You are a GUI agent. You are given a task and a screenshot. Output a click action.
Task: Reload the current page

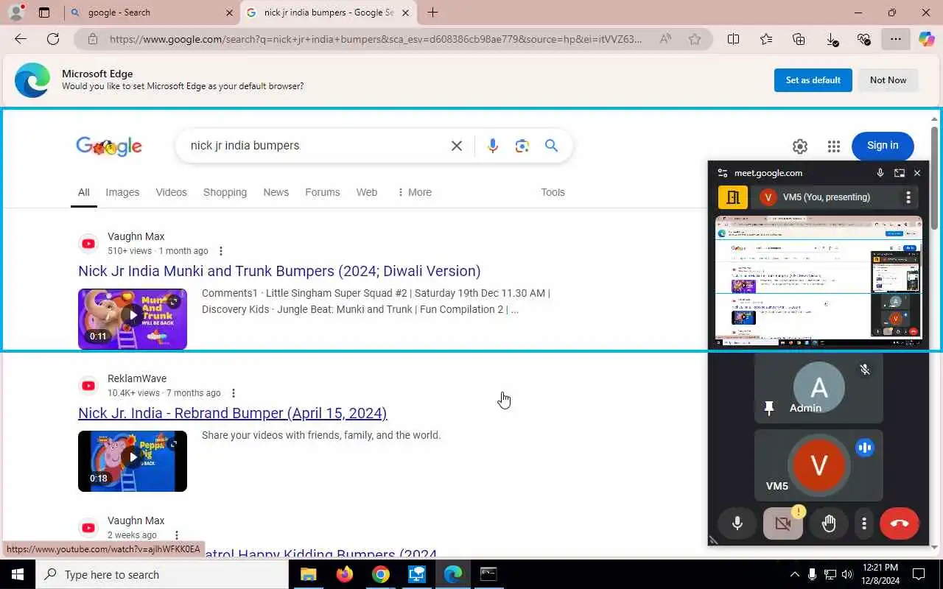point(53,39)
